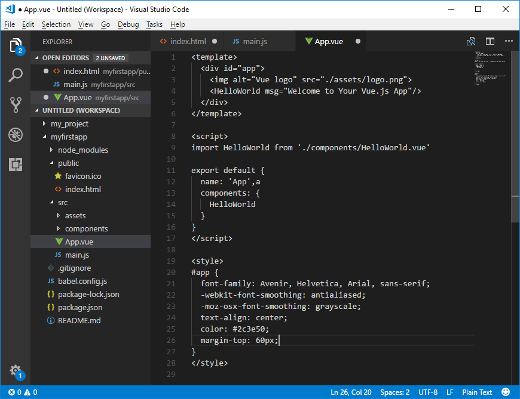Change line ending via LF indicator
The width and height of the screenshot is (520, 399).
(449, 392)
